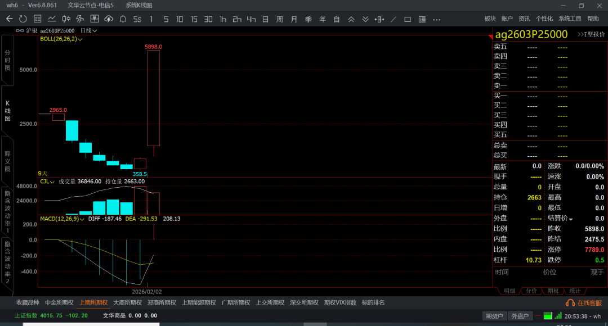Click the chain link icon beside 沪银
Screen dimensions: 608x326
click(x=20, y=30)
